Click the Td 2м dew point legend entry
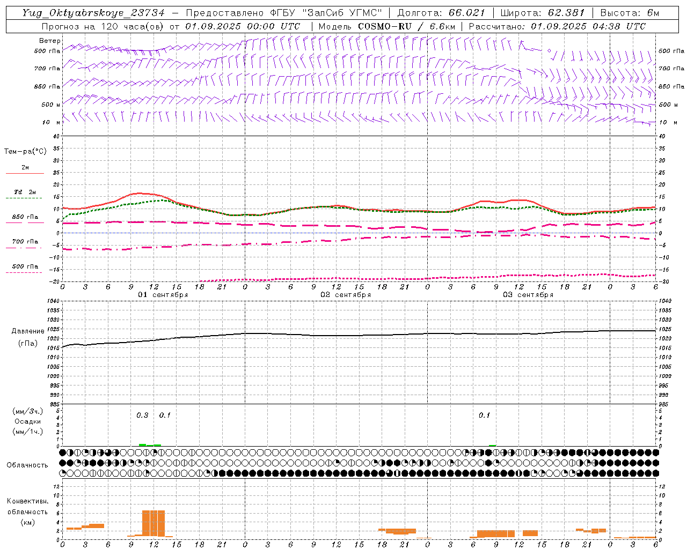Viewport: 687px width, 549px height. (25, 192)
